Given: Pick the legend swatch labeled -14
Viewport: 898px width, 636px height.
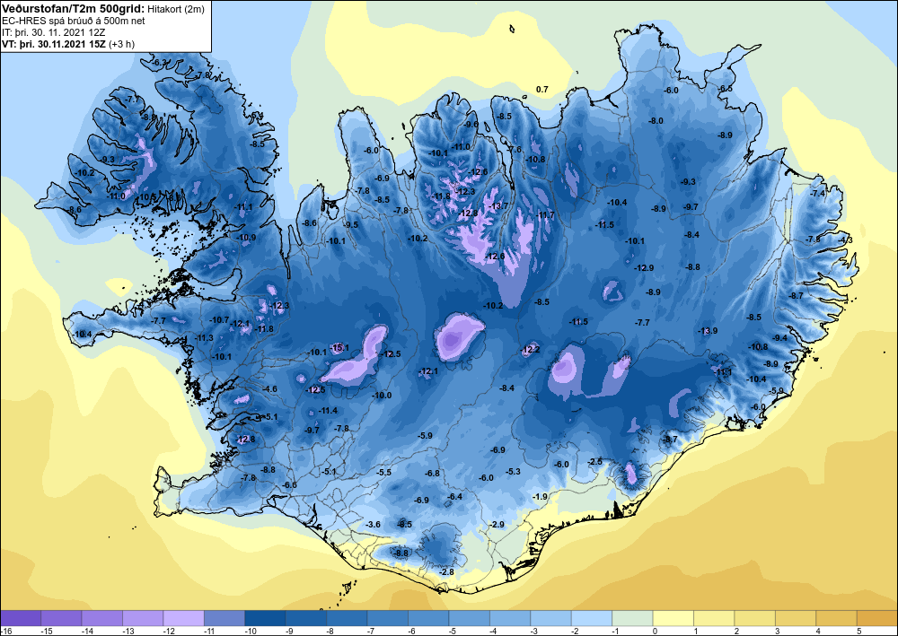Looking at the screenshot, I should point(102,618).
